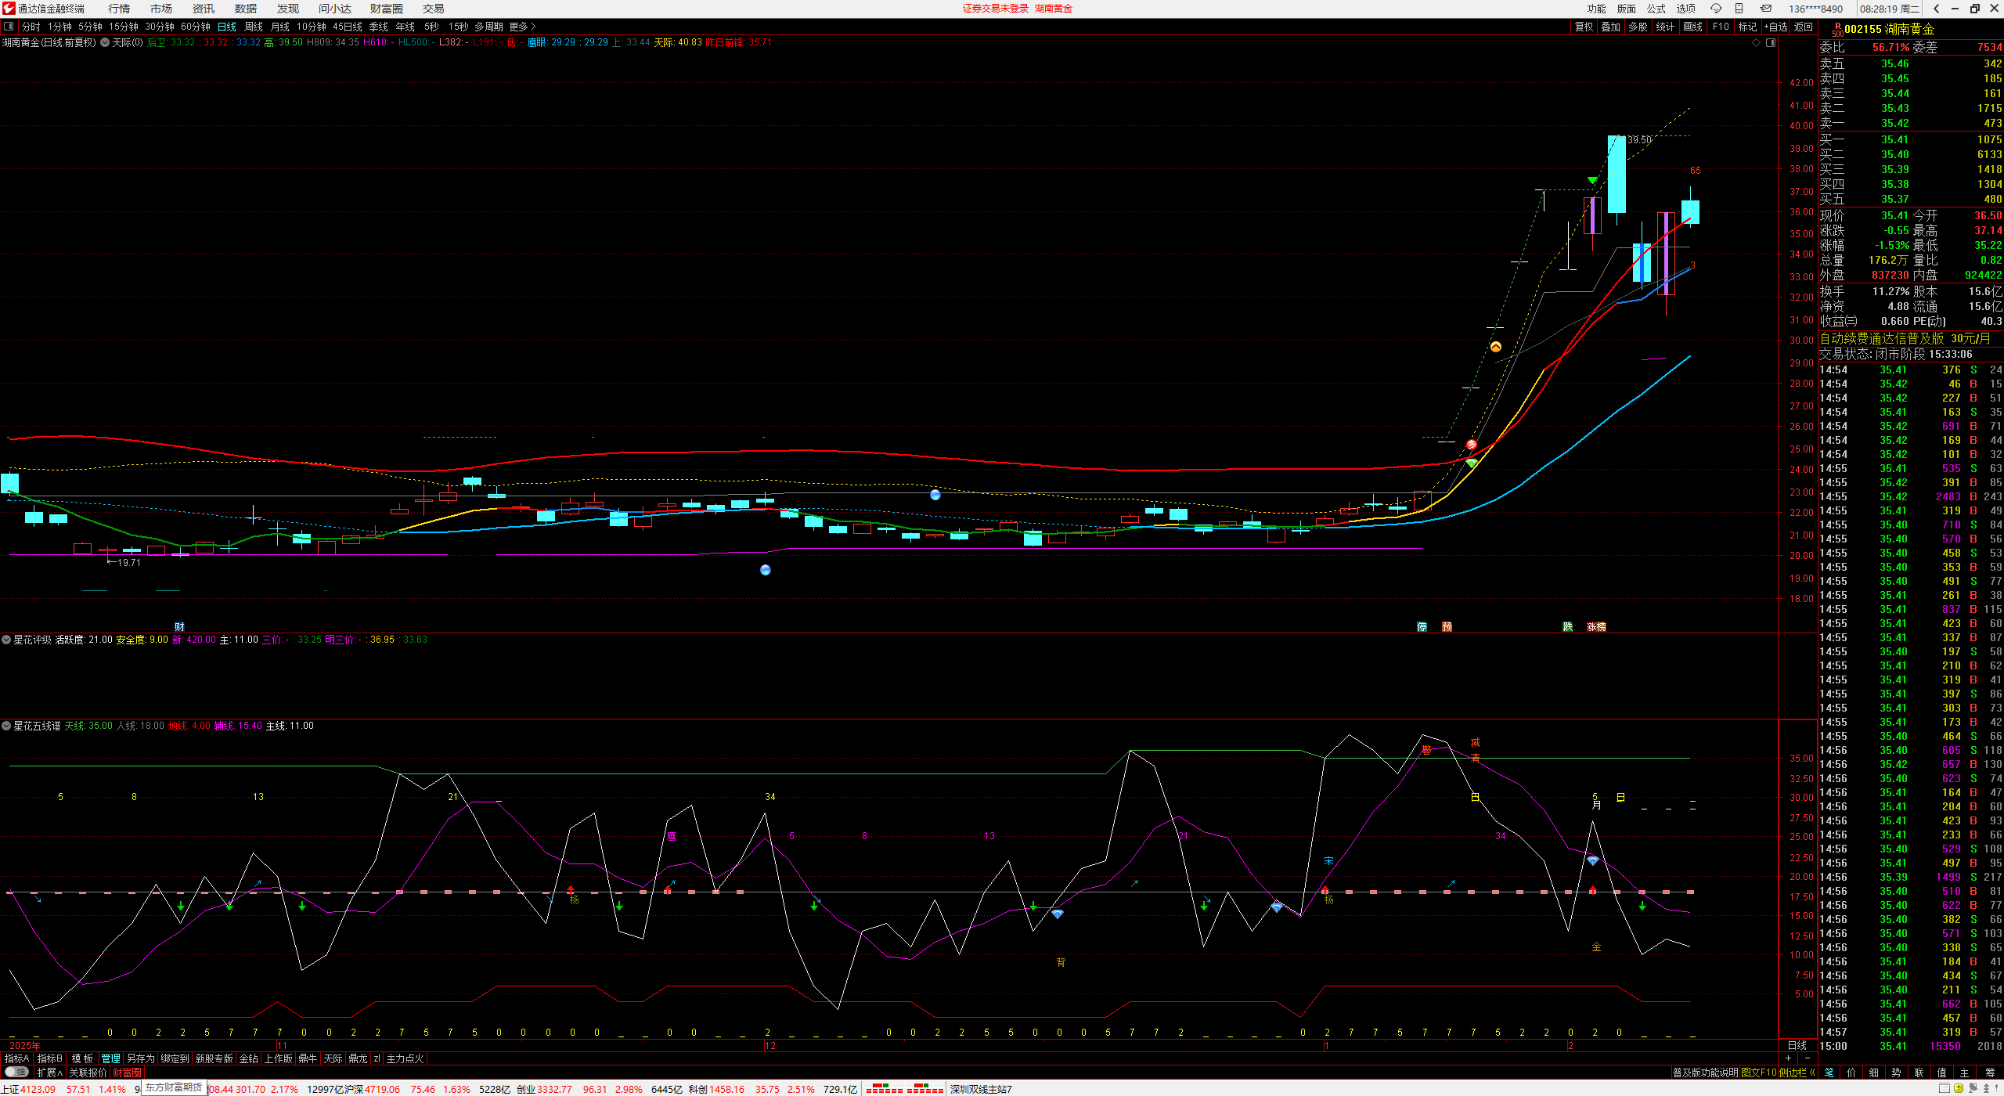Image resolution: width=2004 pixels, height=1096 pixels.
Task: Click the zoom-in plus button below the chart
Action: 1787,1058
